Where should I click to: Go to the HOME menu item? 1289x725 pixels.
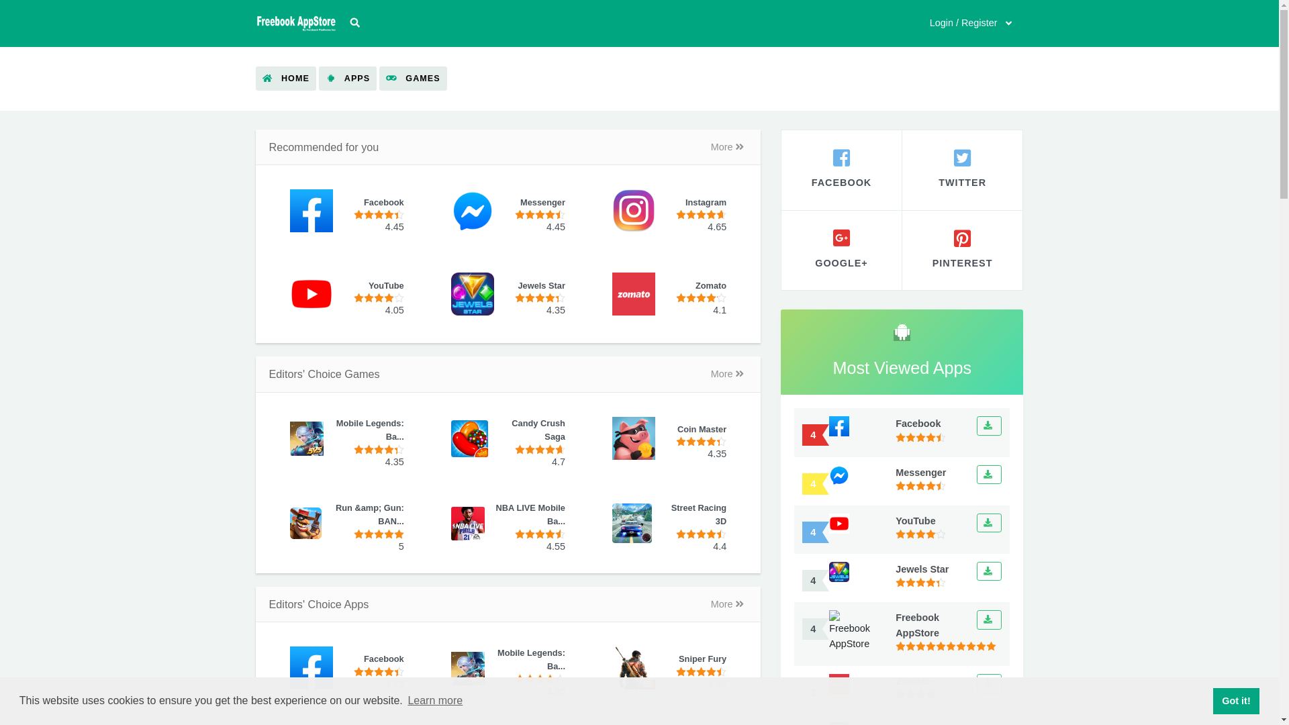286,79
